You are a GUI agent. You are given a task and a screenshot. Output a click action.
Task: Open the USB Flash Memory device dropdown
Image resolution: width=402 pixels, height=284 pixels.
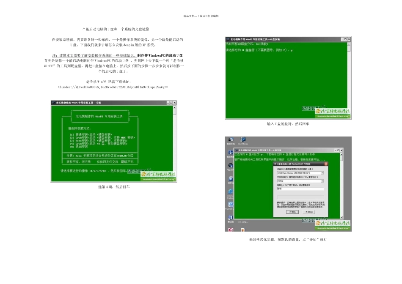click(322, 173)
